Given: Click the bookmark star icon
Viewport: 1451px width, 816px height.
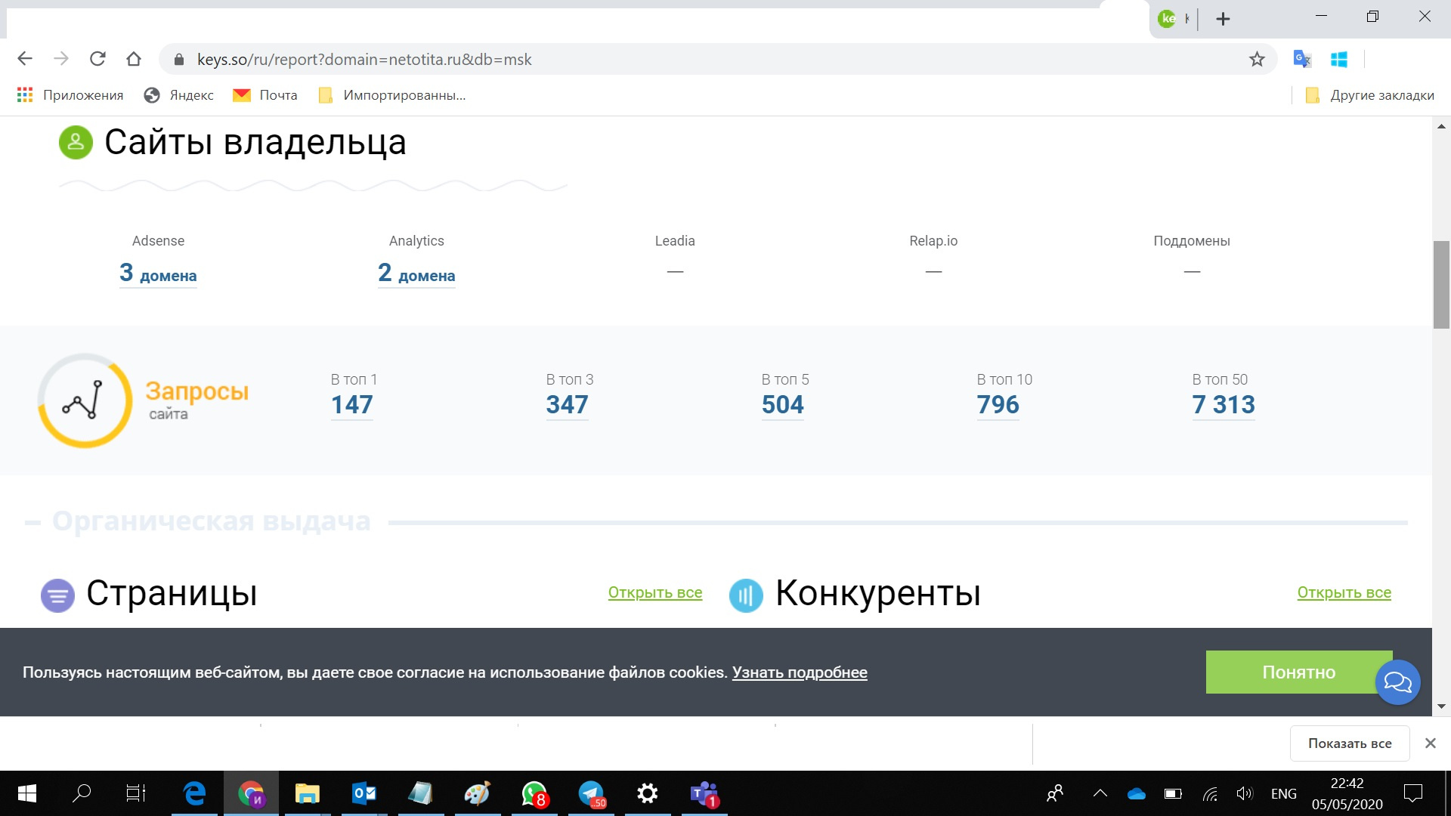Looking at the screenshot, I should tap(1256, 59).
